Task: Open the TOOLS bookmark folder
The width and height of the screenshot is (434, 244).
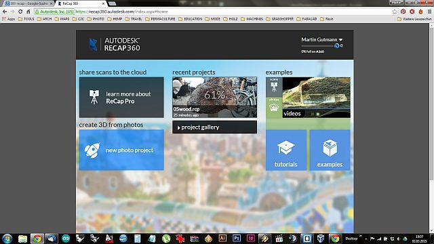Action: click(x=26, y=19)
